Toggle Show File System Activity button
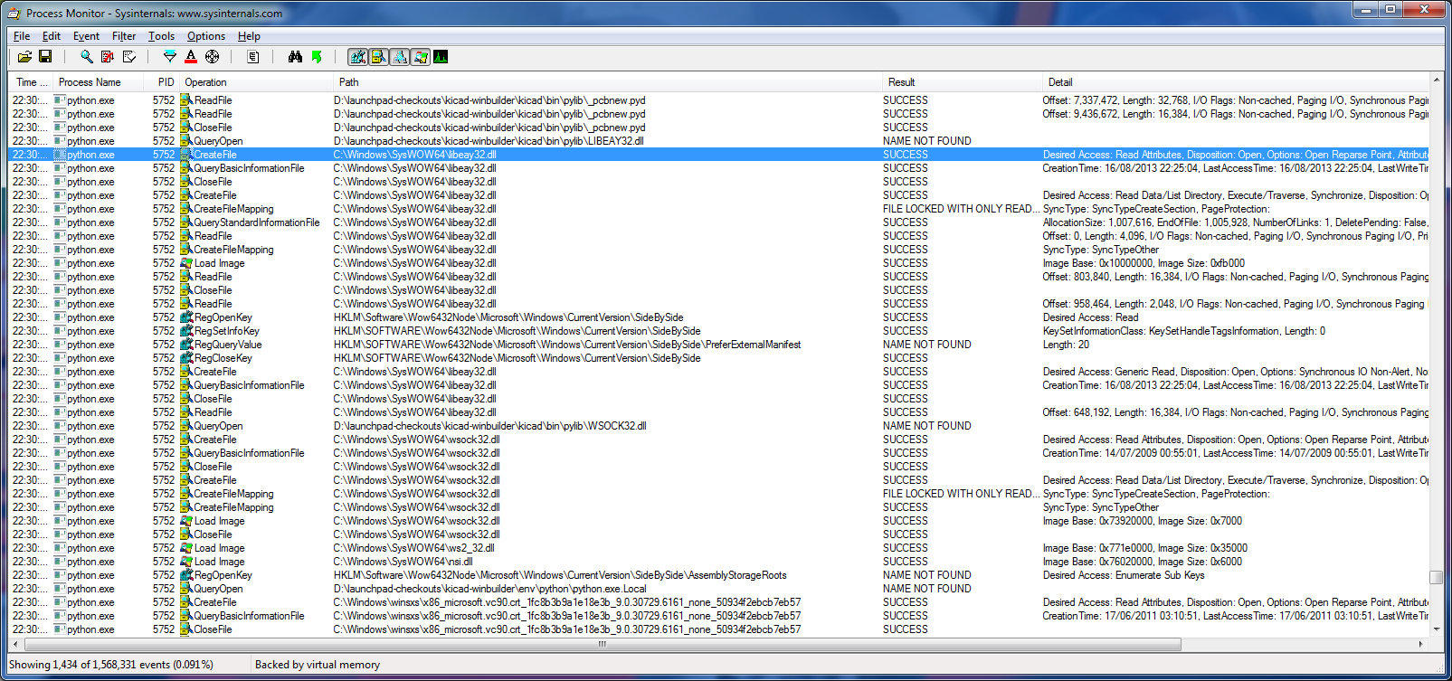 (x=378, y=57)
